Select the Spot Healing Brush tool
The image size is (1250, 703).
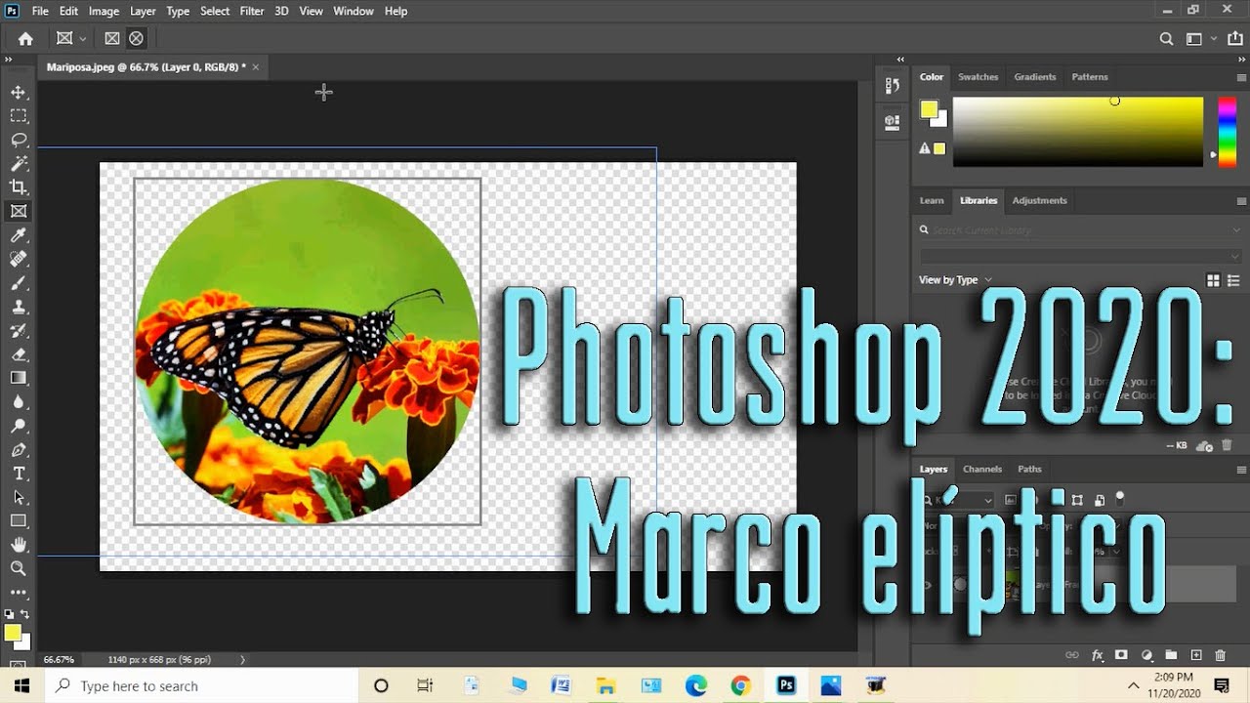[19, 259]
